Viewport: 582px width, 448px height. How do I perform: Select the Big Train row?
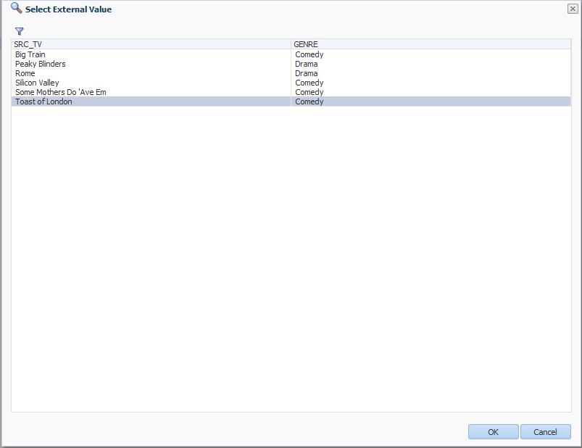coord(30,54)
